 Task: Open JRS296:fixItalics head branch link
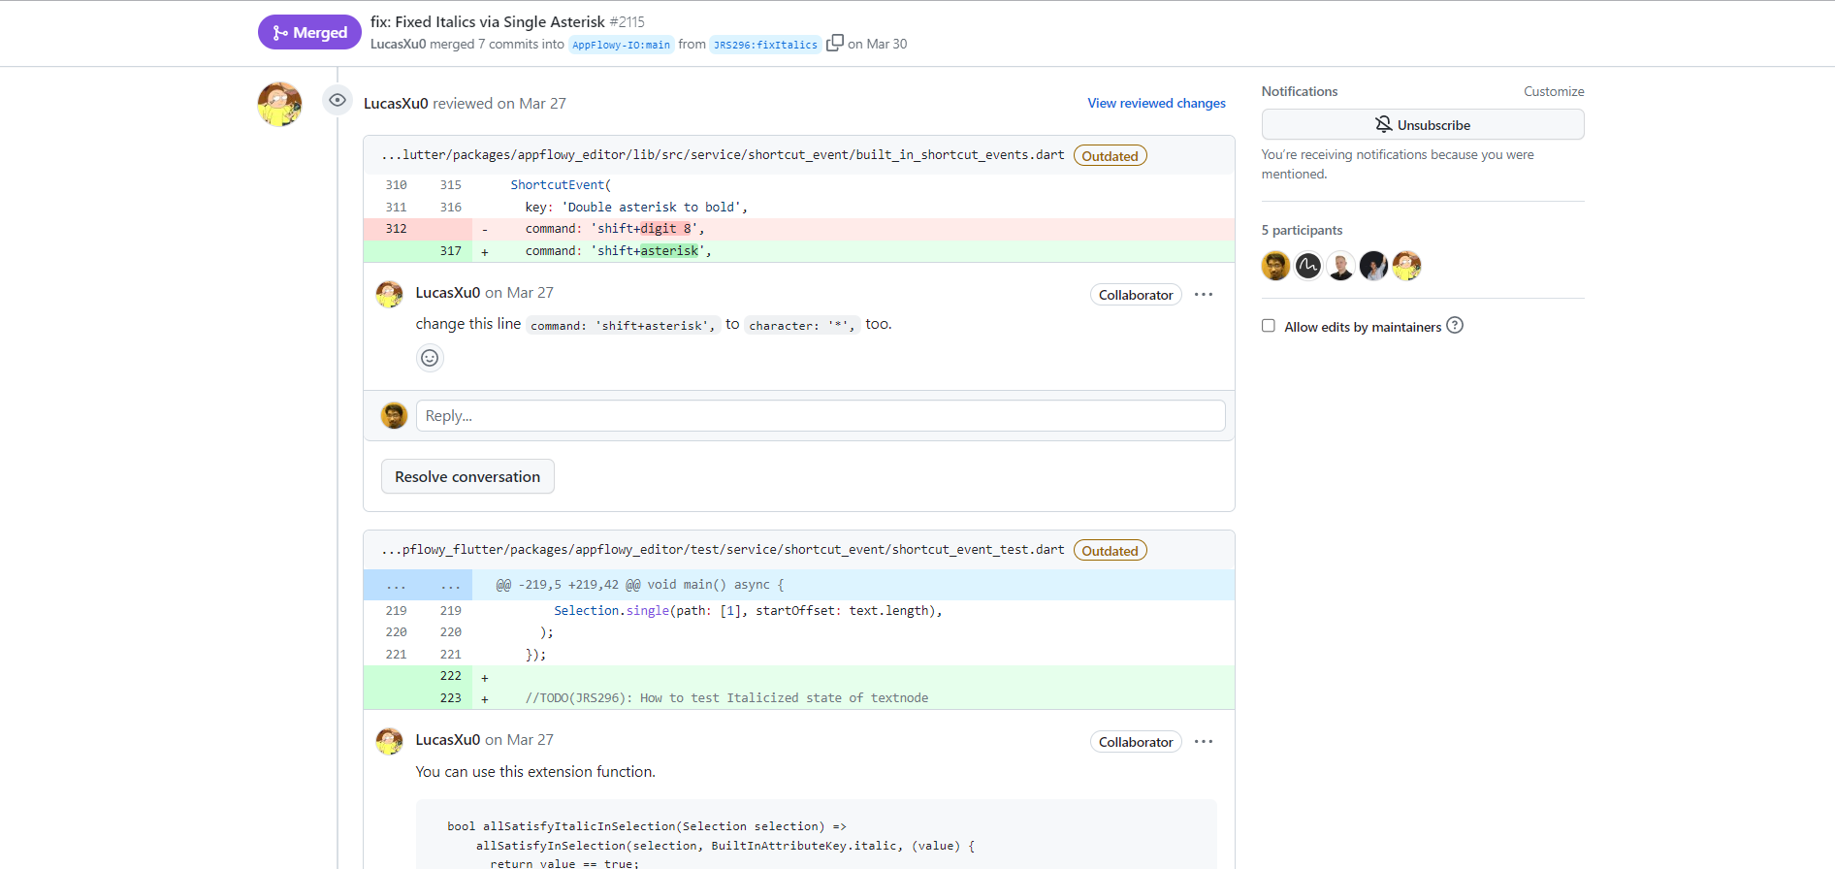tap(765, 45)
